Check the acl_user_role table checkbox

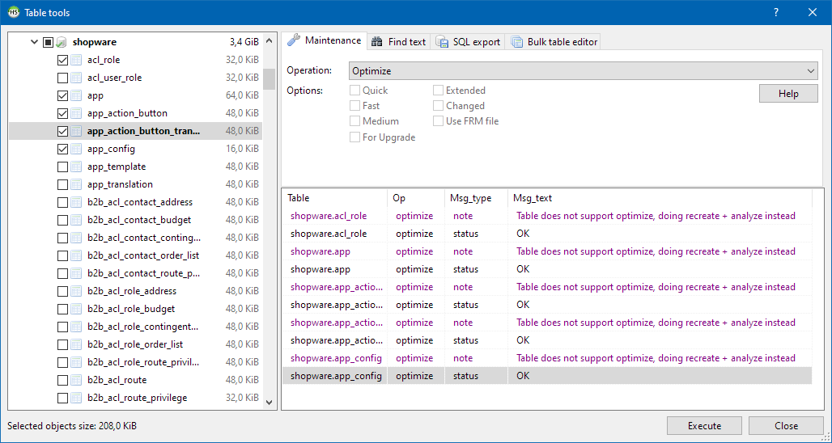(x=63, y=78)
